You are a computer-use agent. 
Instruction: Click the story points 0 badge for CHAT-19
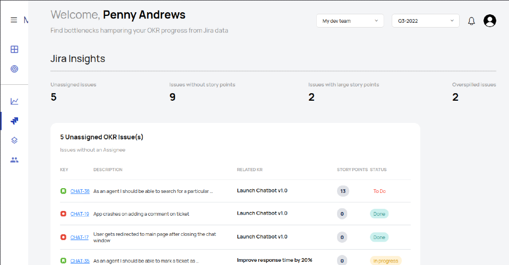[342, 214]
